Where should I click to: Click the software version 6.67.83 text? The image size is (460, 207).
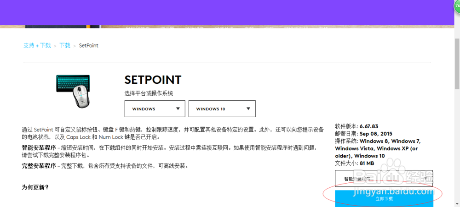pyautogui.click(x=369, y=126)
